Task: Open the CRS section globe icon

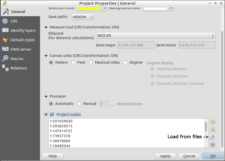Action: click(5, 21)
